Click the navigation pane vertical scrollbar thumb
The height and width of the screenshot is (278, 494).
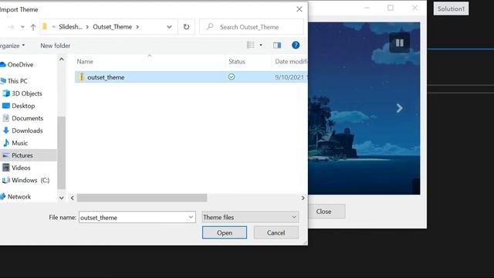point(62,153)
